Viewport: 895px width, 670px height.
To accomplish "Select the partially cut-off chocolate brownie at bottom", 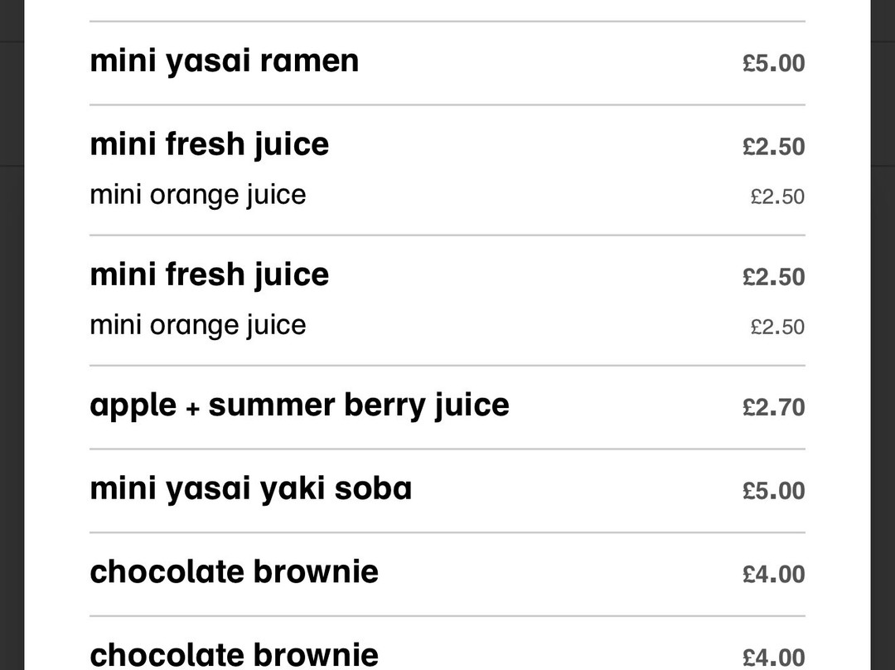I will click(x=234, y=654).
